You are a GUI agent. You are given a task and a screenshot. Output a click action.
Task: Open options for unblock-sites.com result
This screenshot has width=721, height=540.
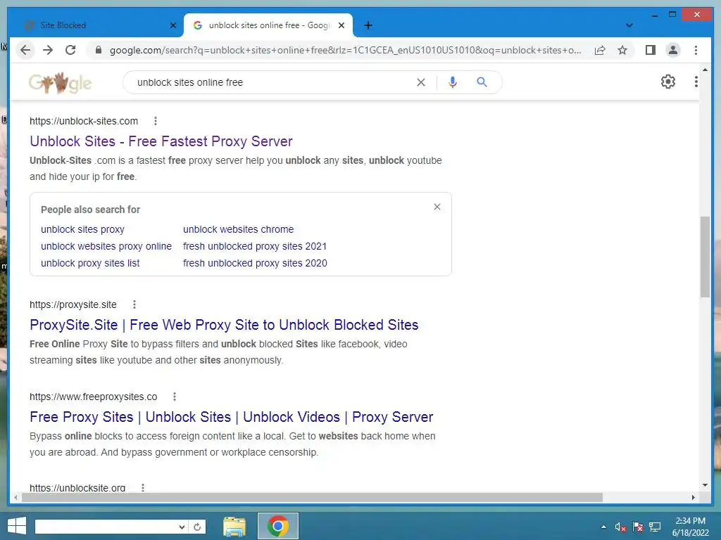156,121
